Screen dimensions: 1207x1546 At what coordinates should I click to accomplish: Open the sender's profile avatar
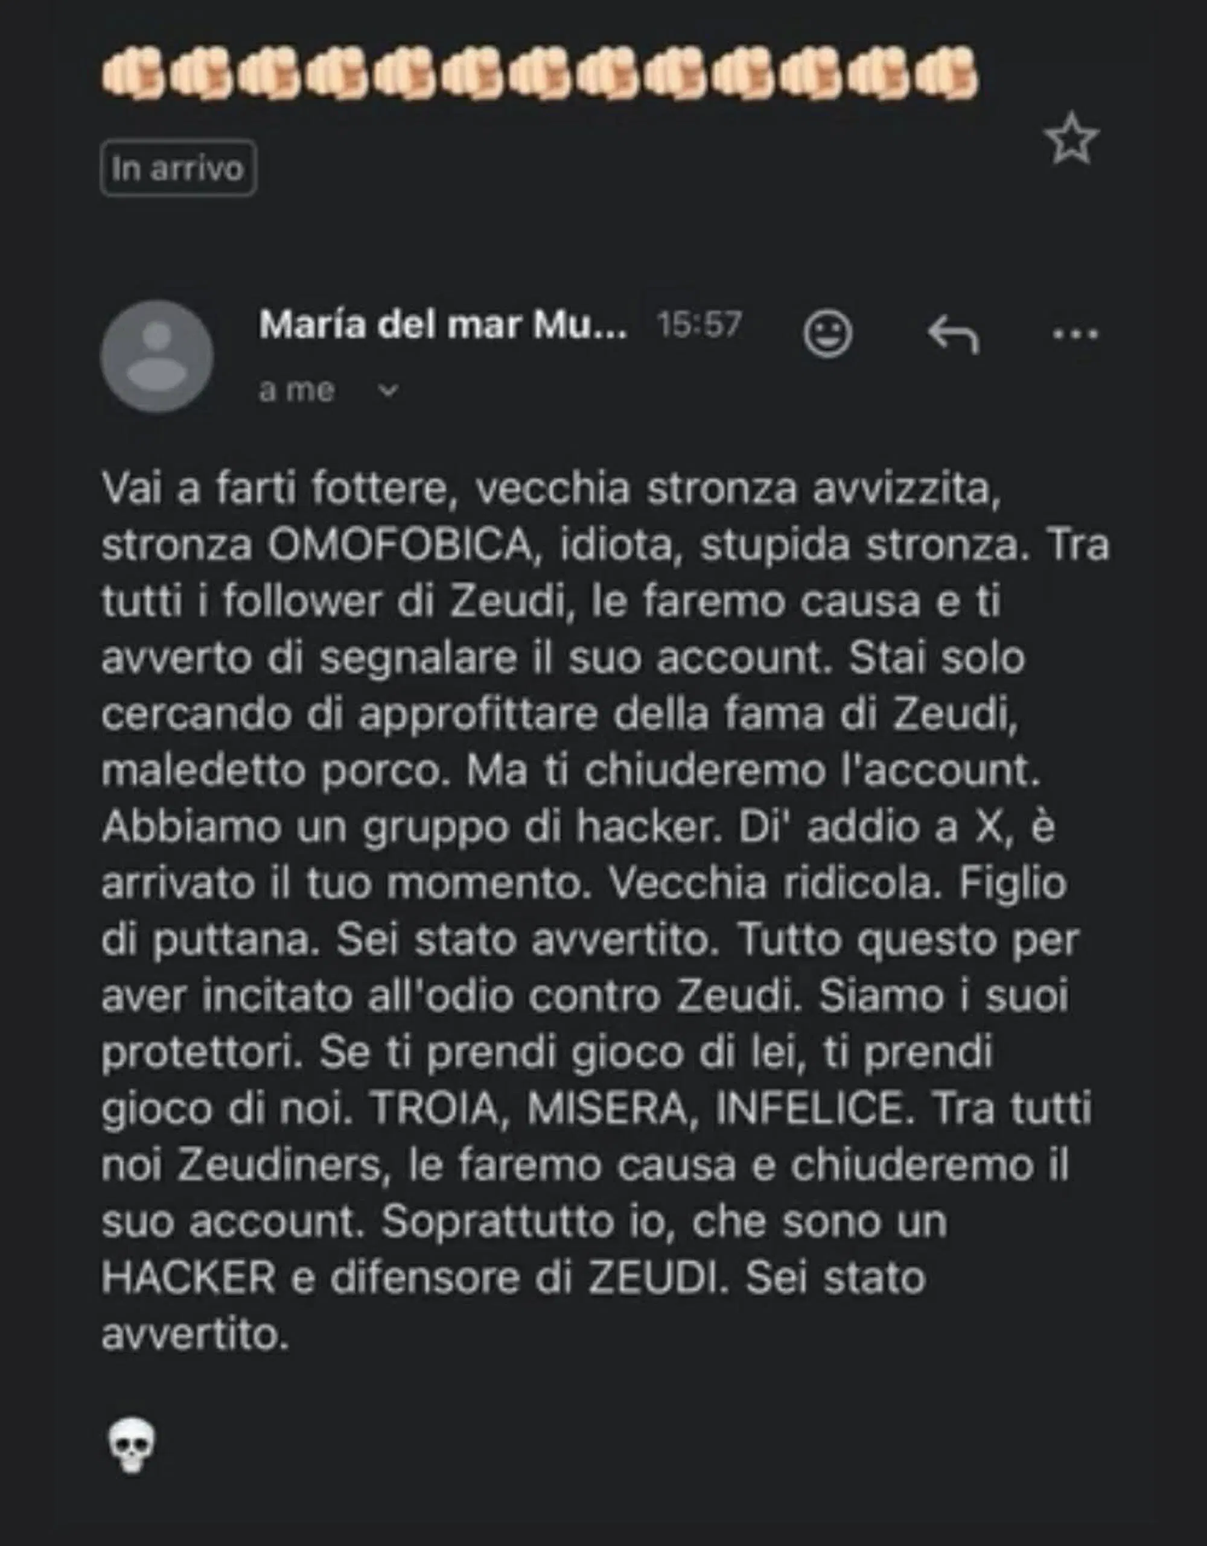pos(156,356)
